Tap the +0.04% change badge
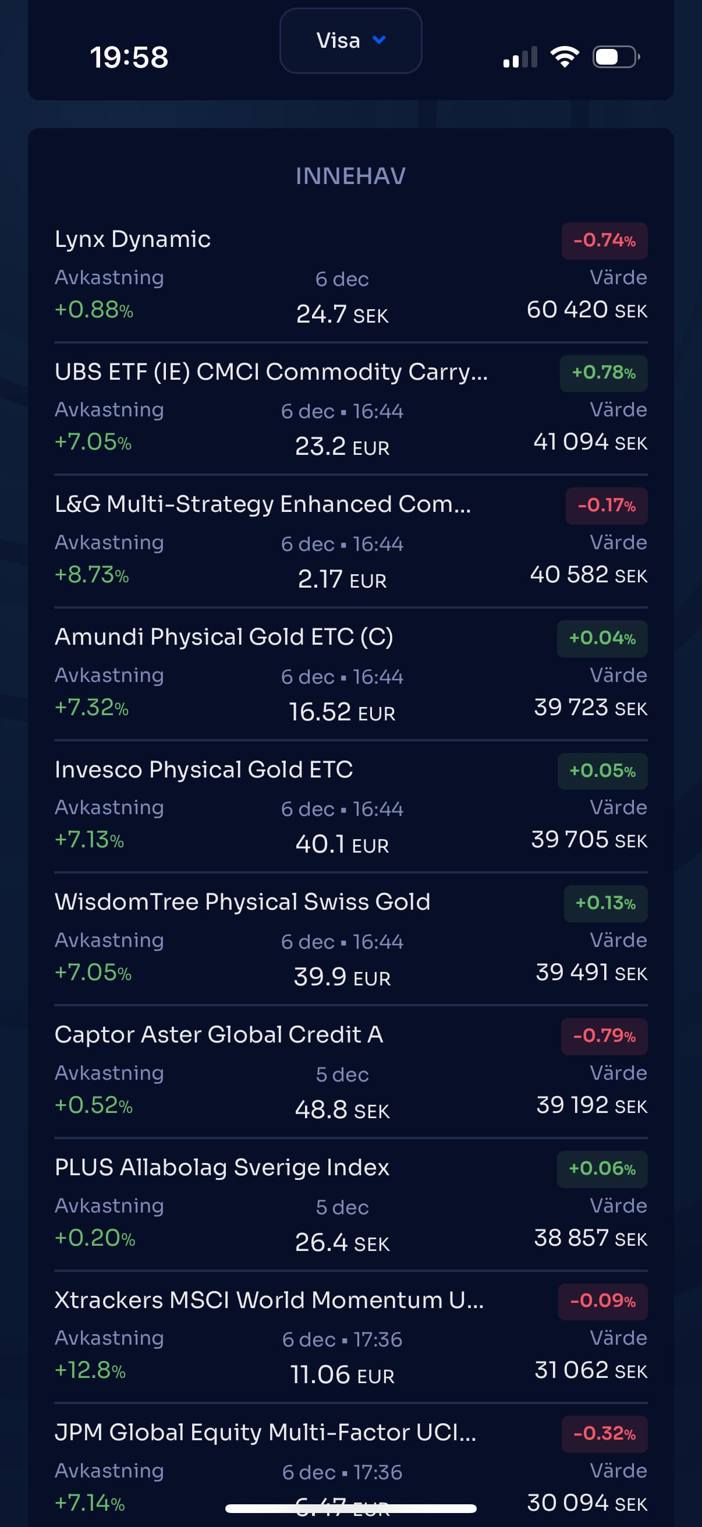This screenshot has height=1527, width=702. [602, 638]
